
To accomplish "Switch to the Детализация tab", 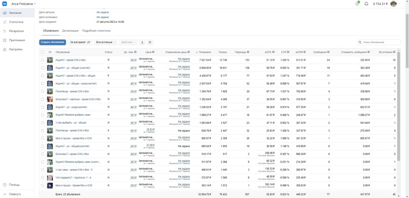I will coord(70,31).
